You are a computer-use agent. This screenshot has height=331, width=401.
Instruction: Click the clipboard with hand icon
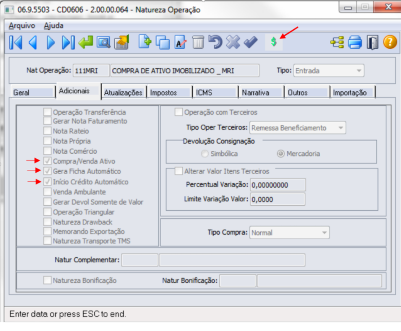(121, 42)
